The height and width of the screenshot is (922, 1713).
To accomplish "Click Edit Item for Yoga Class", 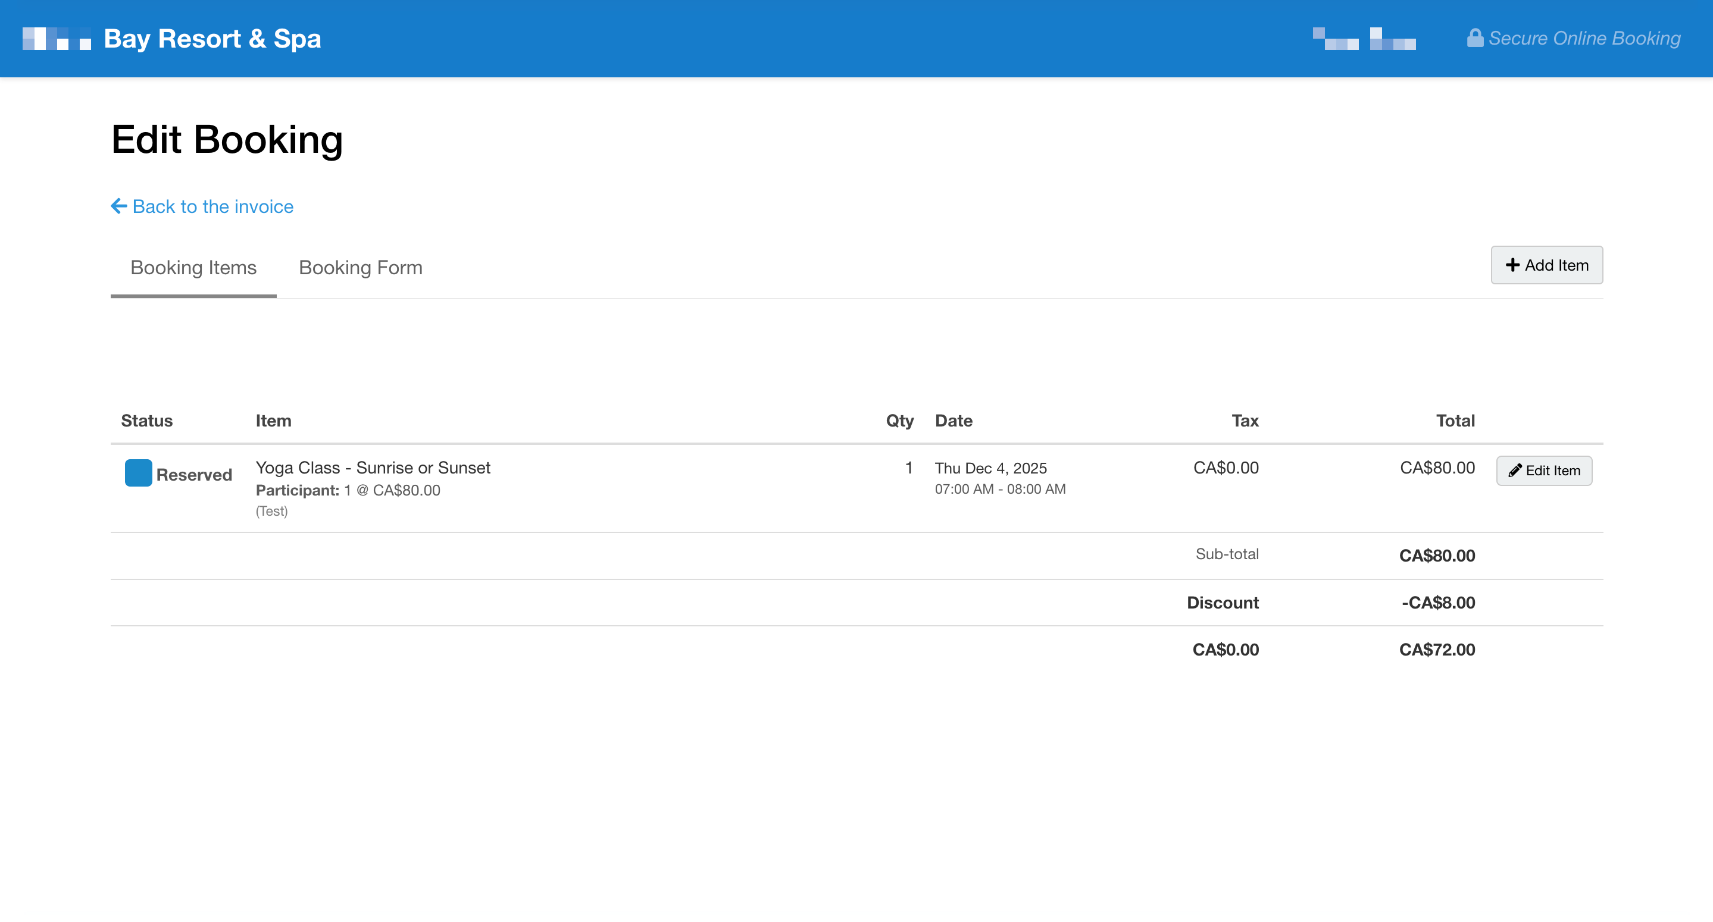I will pos(1544,470).
